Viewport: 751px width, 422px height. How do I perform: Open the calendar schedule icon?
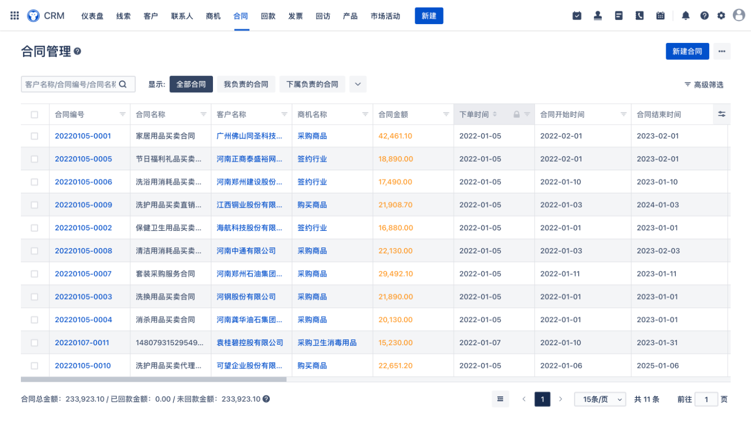660,16
